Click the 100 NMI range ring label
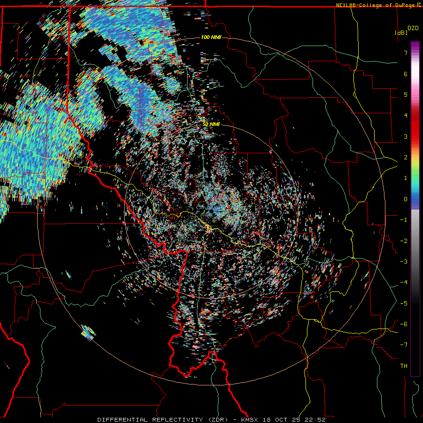The height and width of the screenshot is (423, 423). (x=211, y=37)
